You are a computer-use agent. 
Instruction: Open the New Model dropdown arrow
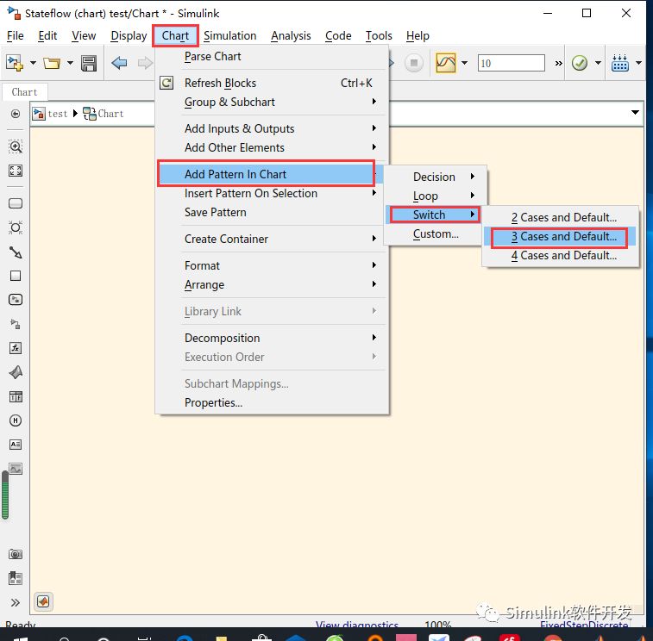[33, 63]
